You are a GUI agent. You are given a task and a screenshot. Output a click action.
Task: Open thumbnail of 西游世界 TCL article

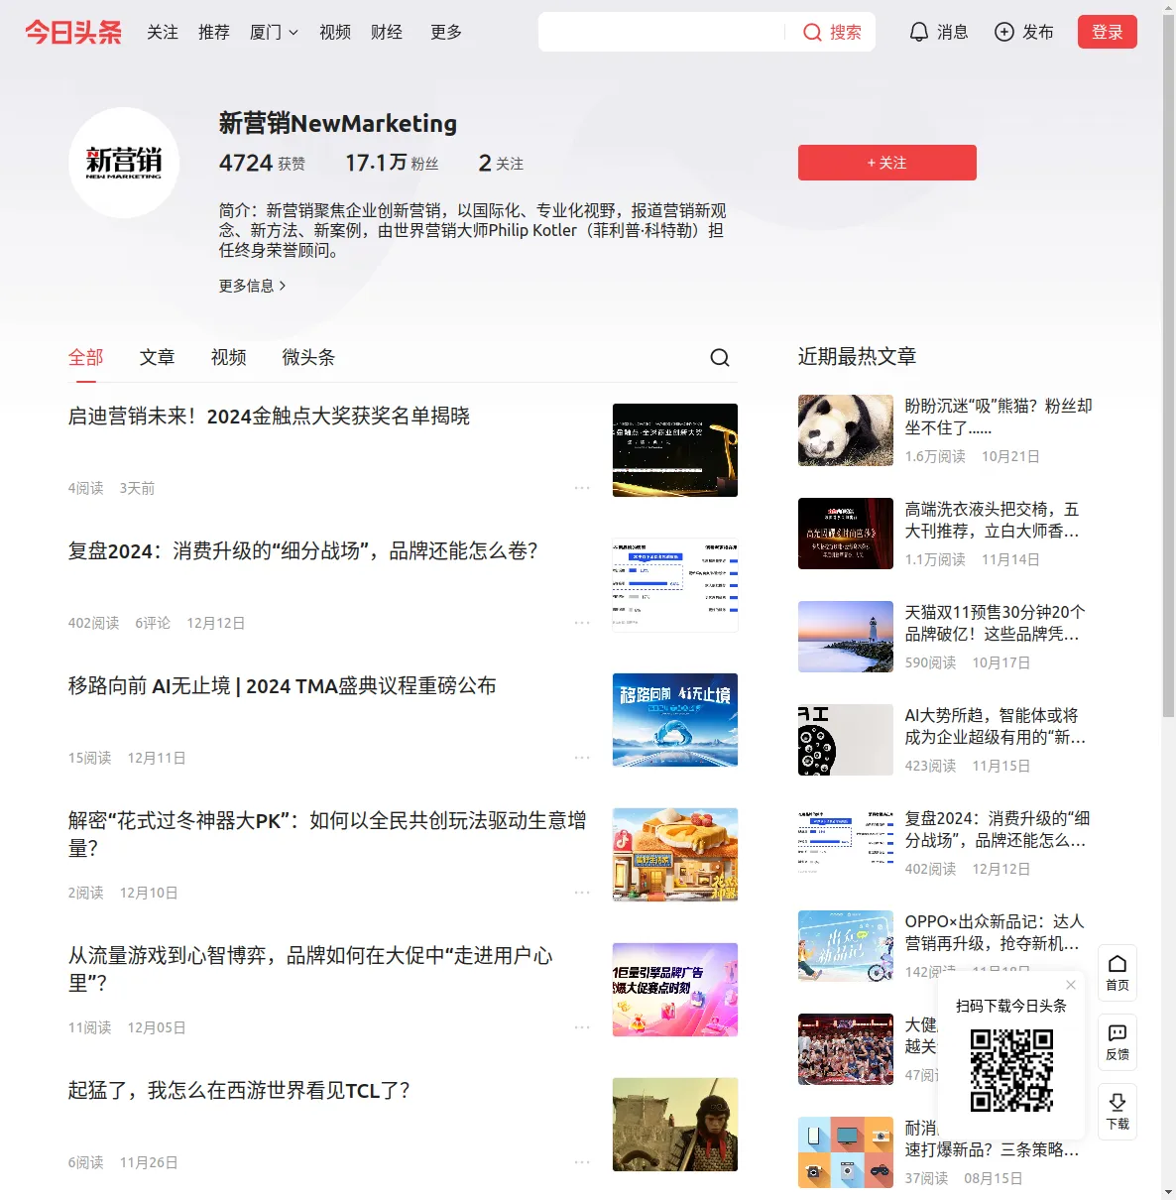pyautogui.click(x=675, y=1125)
